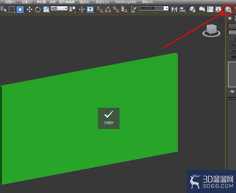The height and width of the screenshot is (193, 236).
Task: Open the 修改器 menu
Action: click(41, 2)
